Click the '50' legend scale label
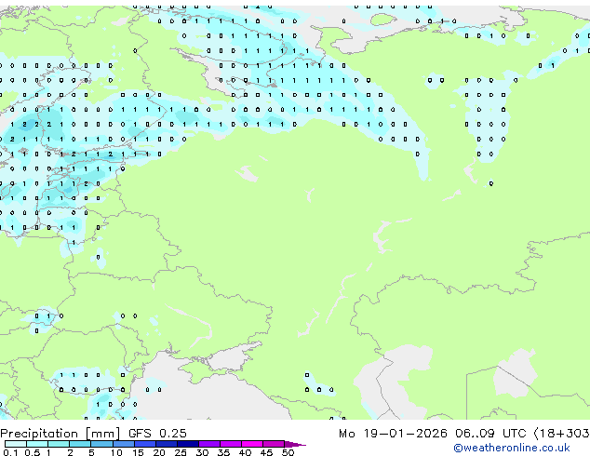The image size is (590, 456). pyautogui.click(x=288, y=452)
